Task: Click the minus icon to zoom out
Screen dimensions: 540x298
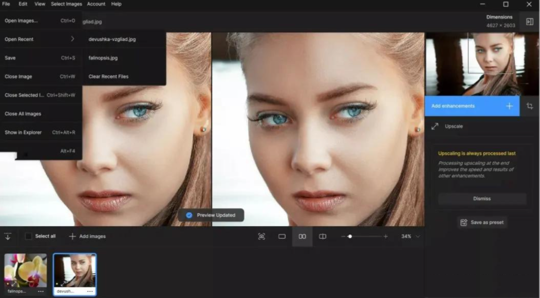Action: coord(343,236)
